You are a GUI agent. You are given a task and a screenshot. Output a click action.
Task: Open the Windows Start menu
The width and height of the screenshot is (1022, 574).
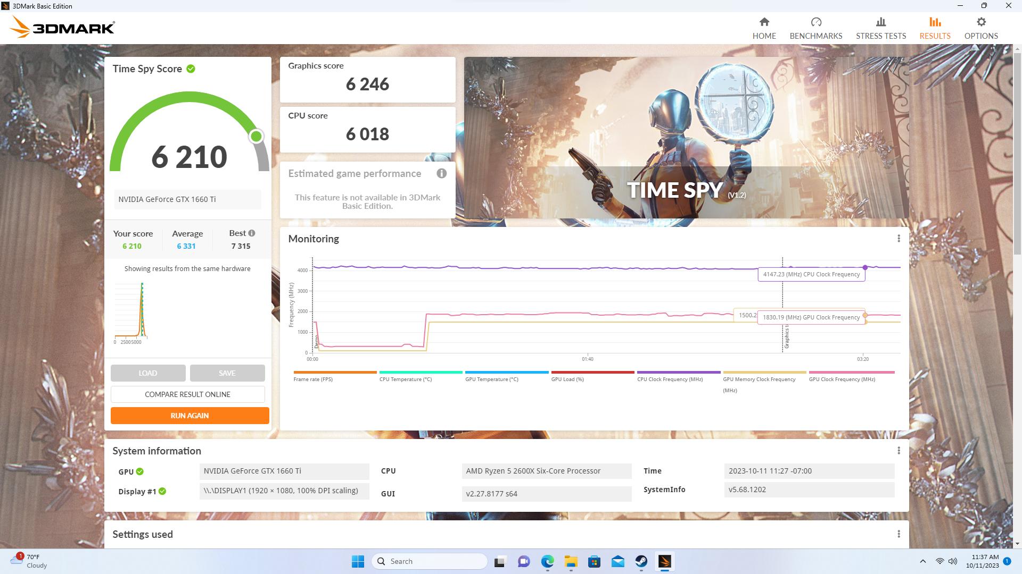(358, 561)
